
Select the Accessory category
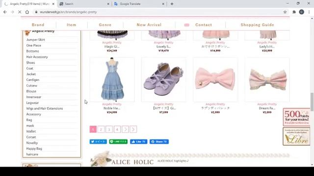34,114
